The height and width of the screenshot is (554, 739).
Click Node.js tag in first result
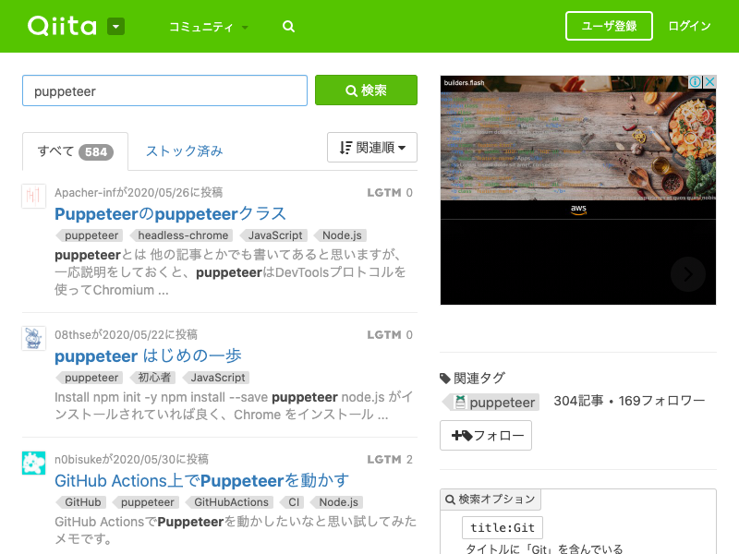coord(341,235)
